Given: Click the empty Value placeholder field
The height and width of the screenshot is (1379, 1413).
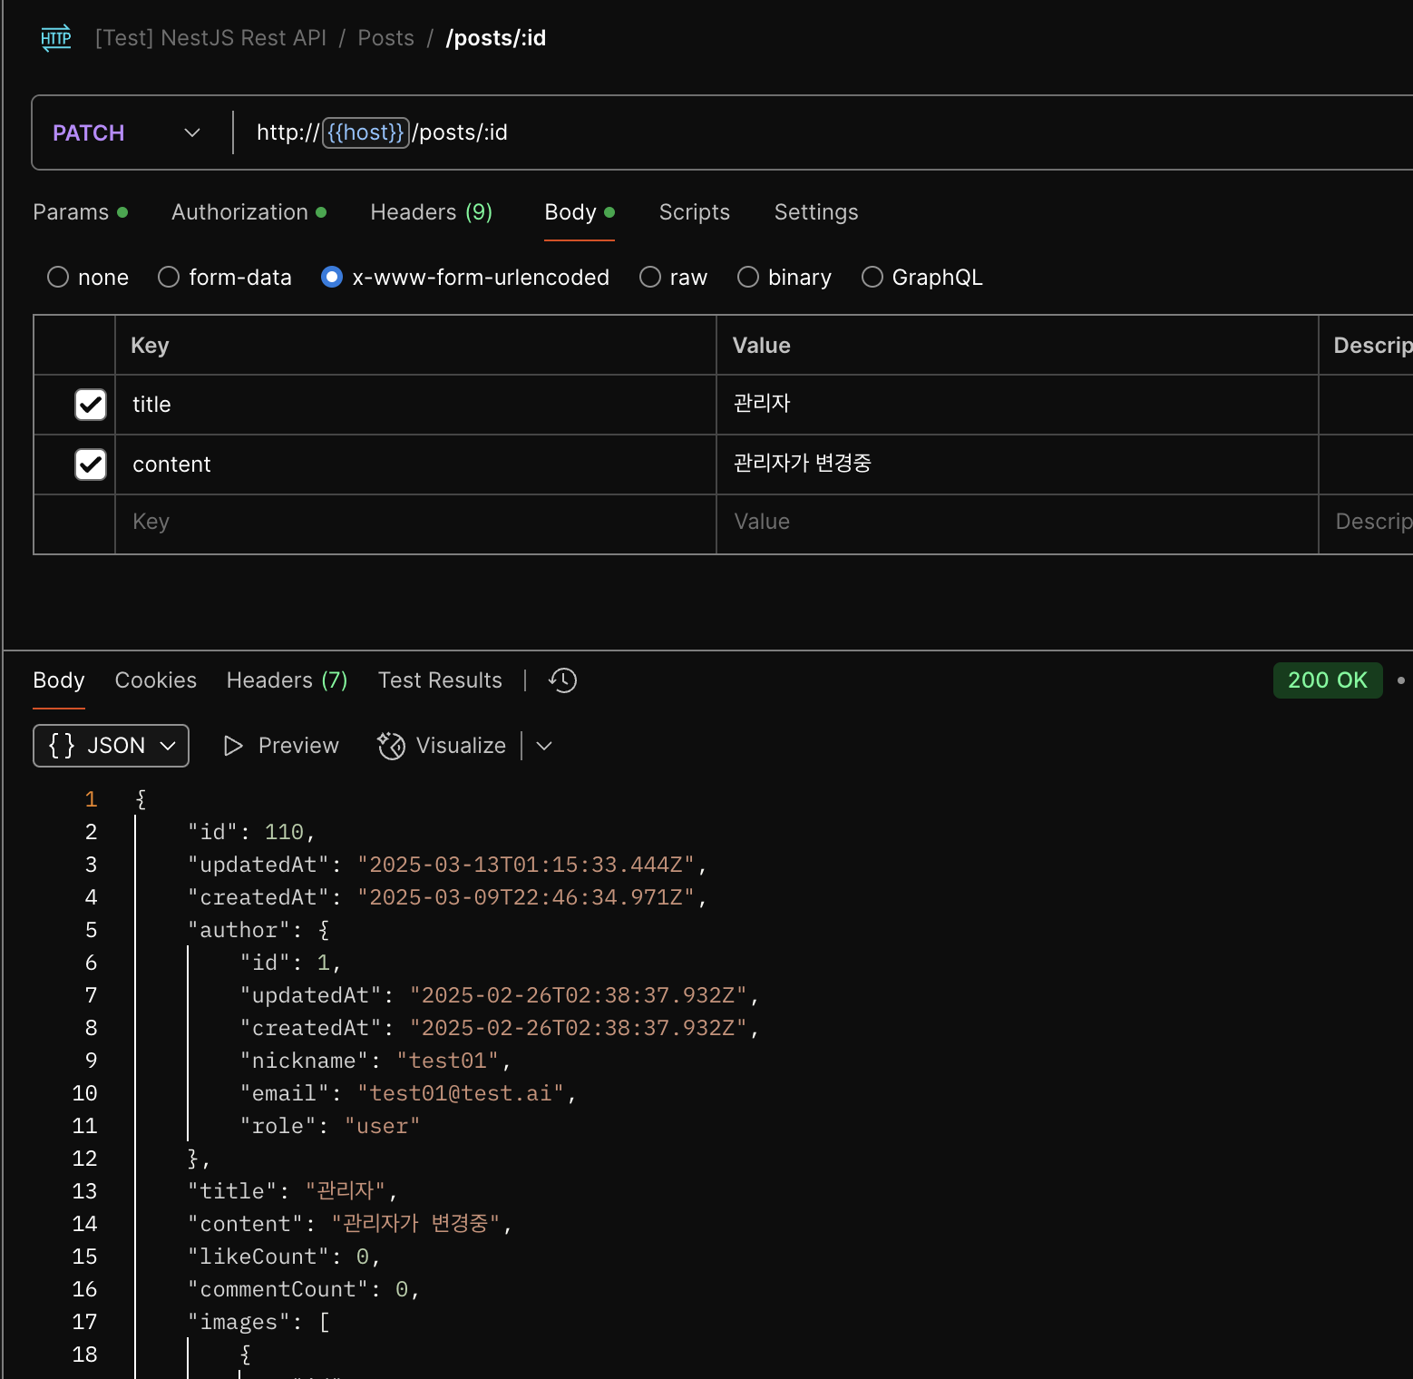Looking at the screenshot, I should [x=1017, y=523].
